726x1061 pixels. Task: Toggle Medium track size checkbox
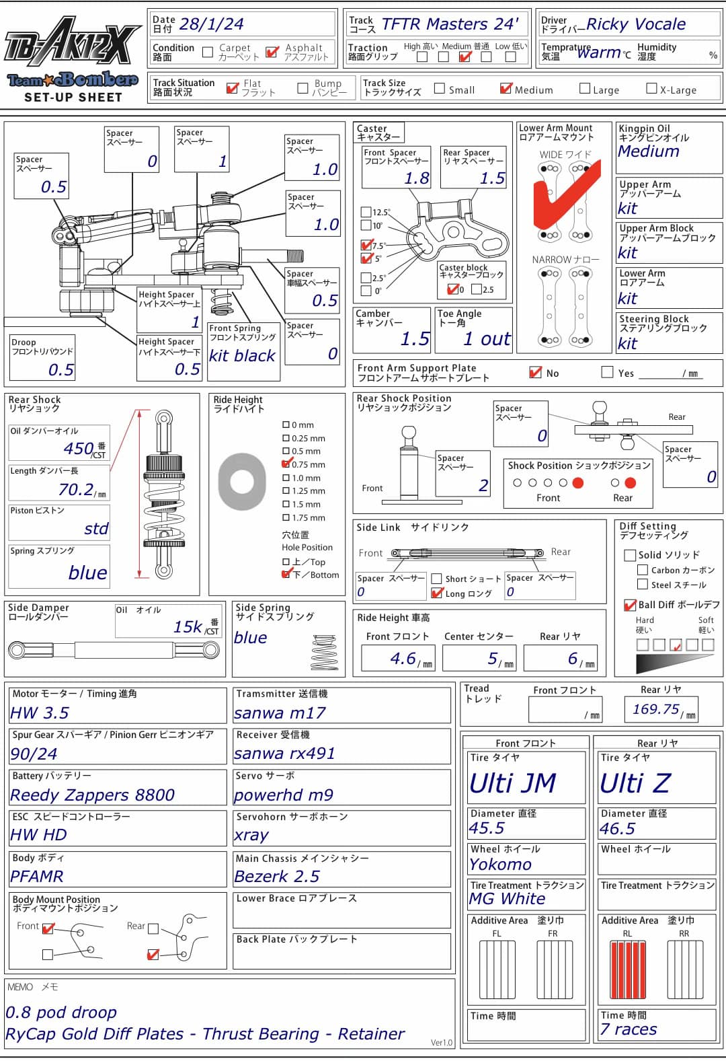[x=506, y=87]
